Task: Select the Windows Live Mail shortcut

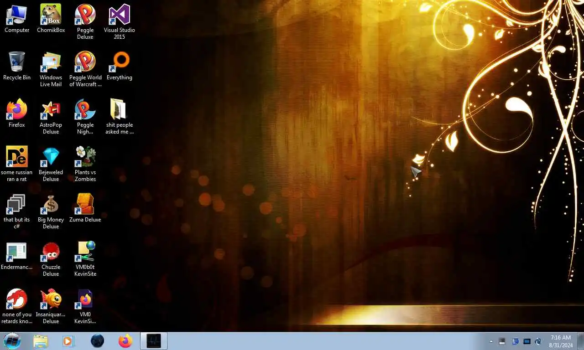Action: click(x=51, y=69)
